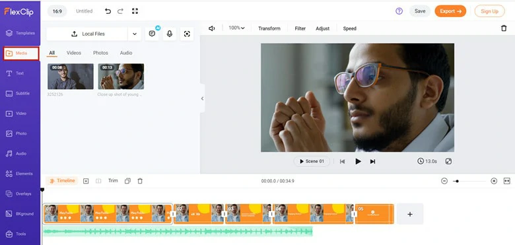Image resolution: width=515 pixels, height=245 pixels.
Task: Click the trash icon in timeline toolbar
Action: tap(140, 181)
